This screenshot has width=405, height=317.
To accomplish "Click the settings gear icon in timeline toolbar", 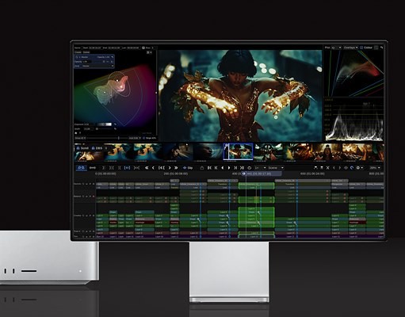I will tap(358, 168).
